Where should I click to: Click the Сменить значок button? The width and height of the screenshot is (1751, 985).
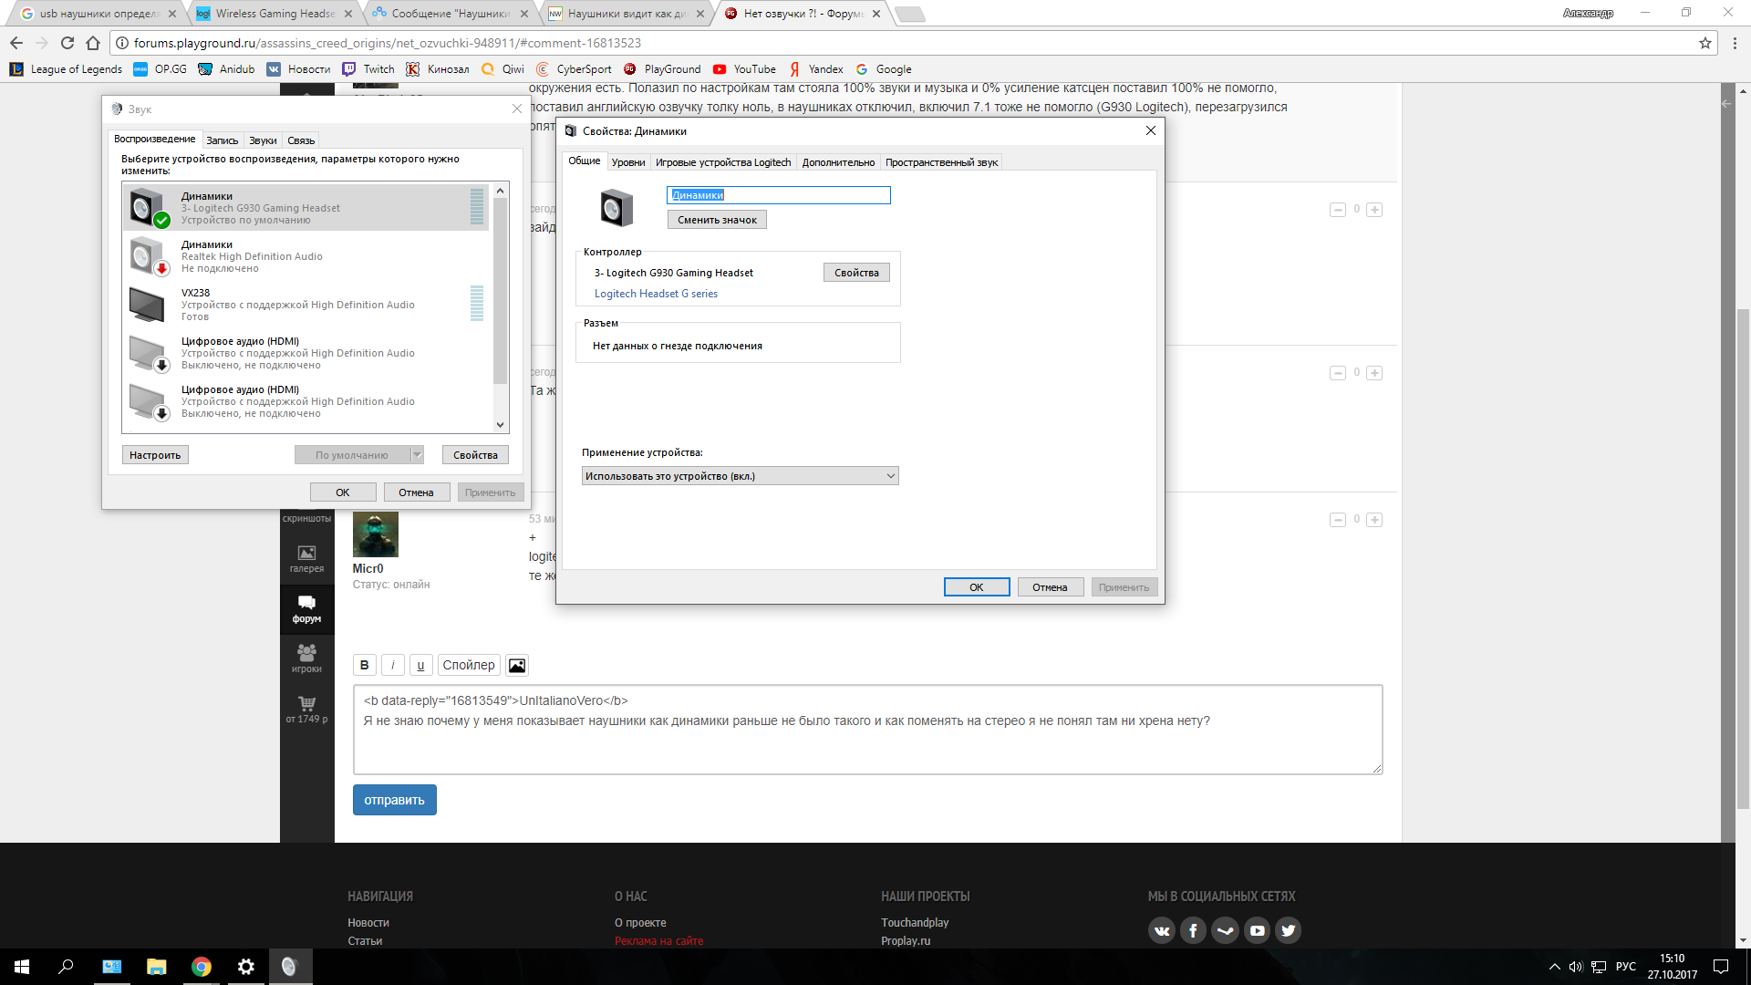717,220
